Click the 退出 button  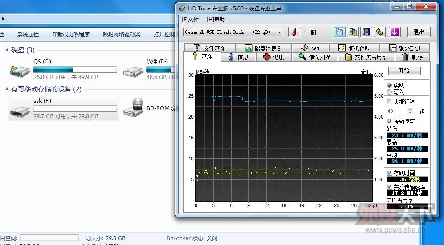[x=419, y=32]
